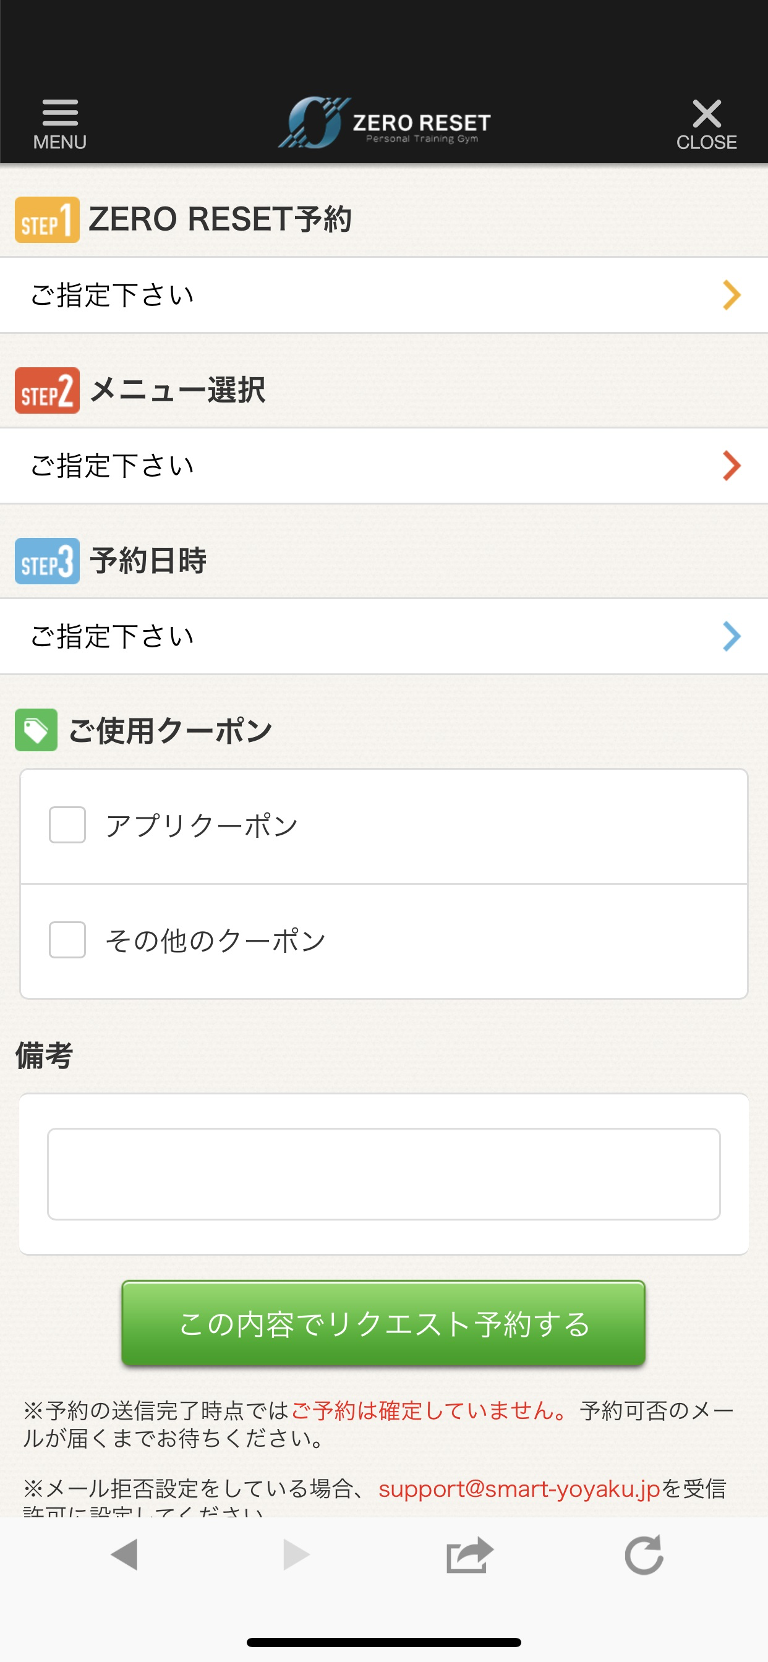The image size is (768, 1662).
Task: Go forward with the right arrow icon
Action: (296, 1554)
